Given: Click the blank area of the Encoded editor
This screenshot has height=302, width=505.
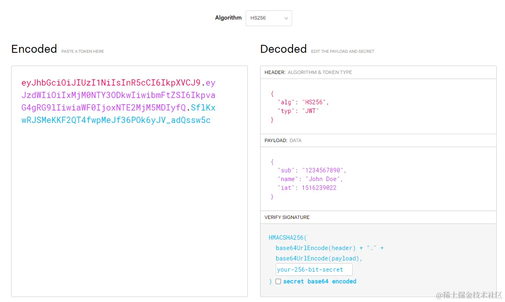Looking at the screenshot, I should tap(129, 208).
